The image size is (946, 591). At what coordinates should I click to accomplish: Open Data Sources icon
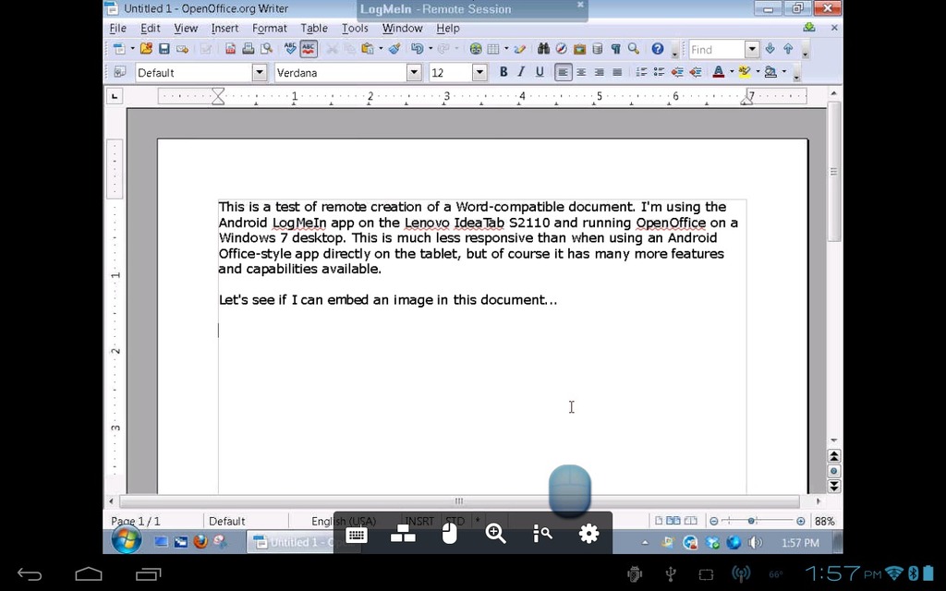coord(598,49)
